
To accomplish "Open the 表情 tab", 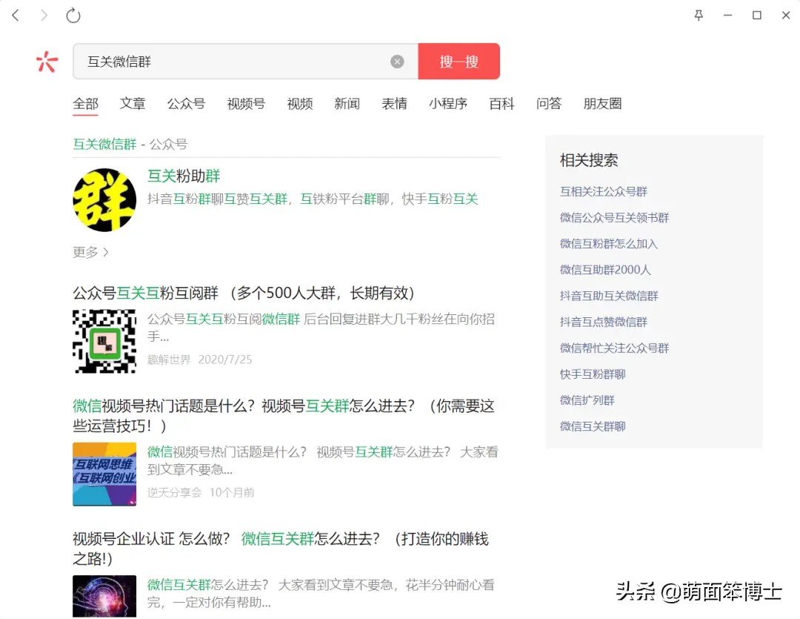I will (x=394, y=104).
